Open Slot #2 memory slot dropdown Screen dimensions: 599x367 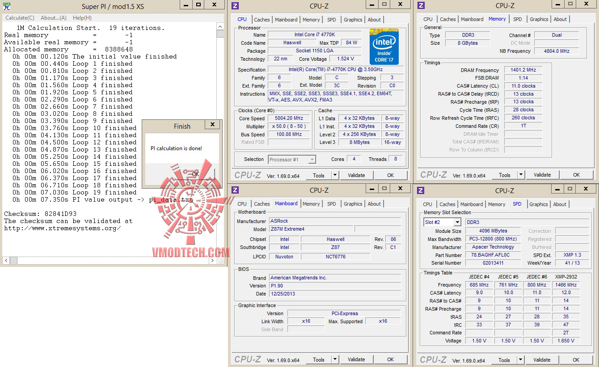pyautogui.click(x=442, y=222)
